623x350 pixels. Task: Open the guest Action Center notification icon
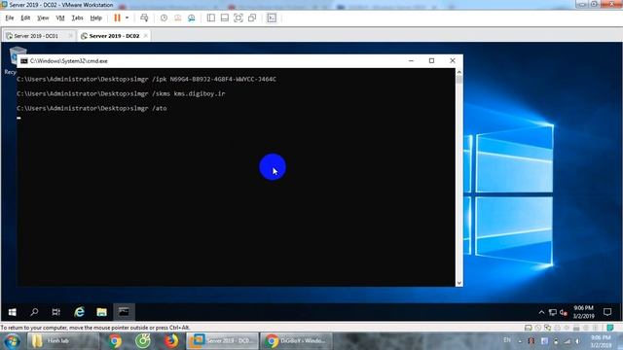tap(607, 312)
